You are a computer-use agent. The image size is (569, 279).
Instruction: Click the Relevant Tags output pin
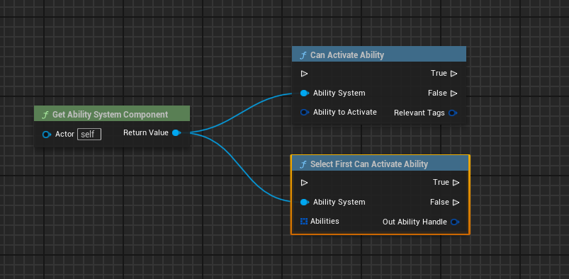pos(453,113)
